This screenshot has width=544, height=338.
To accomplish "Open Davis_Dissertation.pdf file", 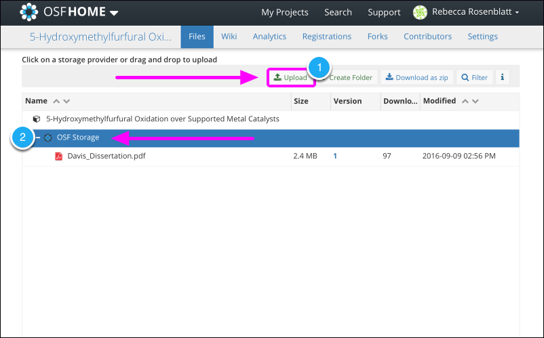I will [106, 156].
